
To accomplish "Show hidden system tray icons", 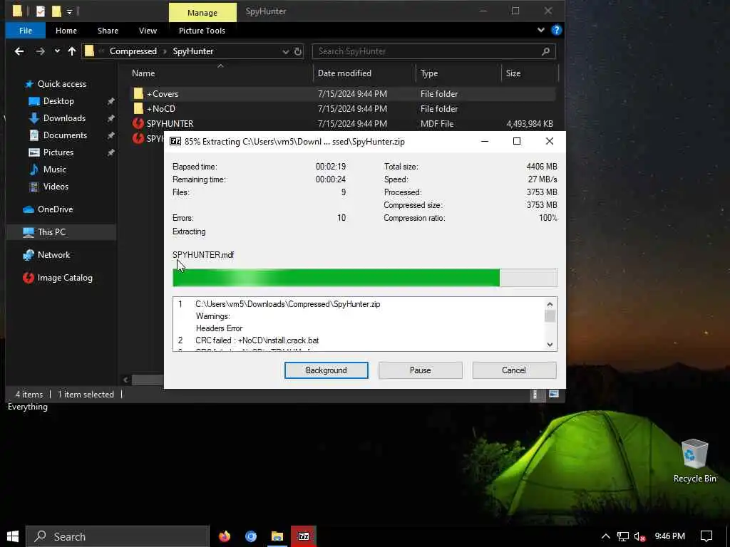I will coord(605,536).
